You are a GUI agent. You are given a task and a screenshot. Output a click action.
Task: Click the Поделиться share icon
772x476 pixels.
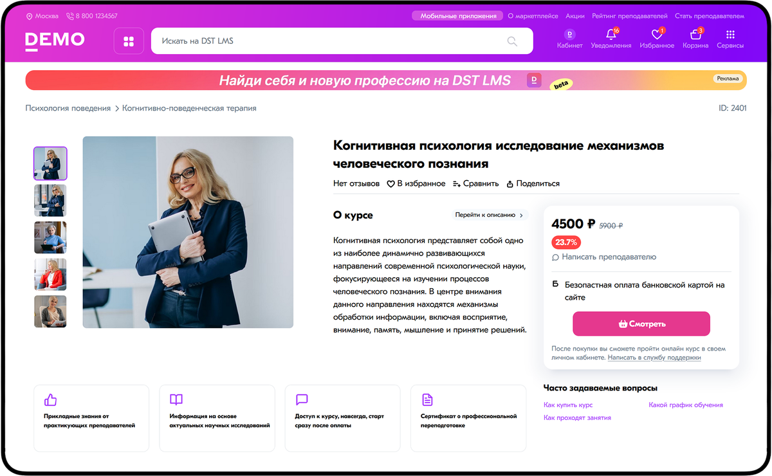coord(510,184)
